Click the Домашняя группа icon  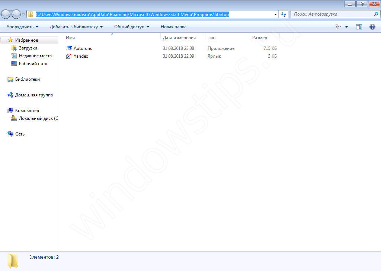click(10, 95)
